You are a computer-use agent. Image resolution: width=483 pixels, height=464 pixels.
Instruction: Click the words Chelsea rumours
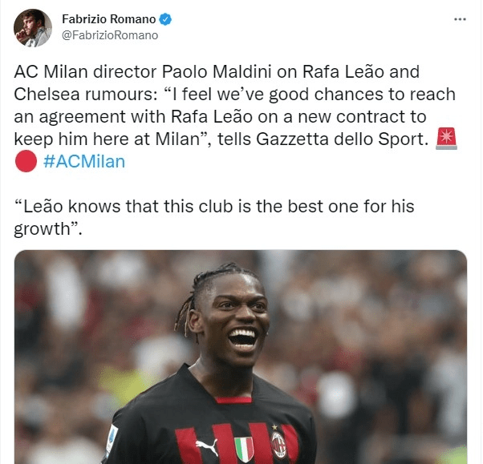click(x=86, y=94)
